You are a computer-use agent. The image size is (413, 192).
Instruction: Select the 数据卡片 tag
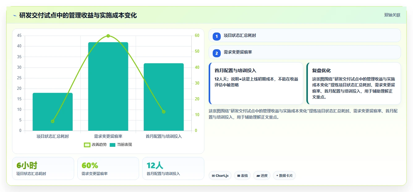click(x=284, y=176)
